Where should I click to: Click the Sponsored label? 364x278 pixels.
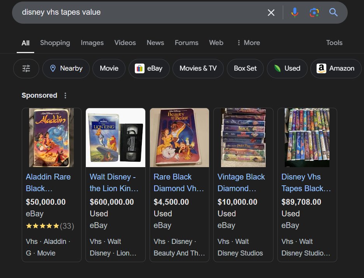coord(39,95)
